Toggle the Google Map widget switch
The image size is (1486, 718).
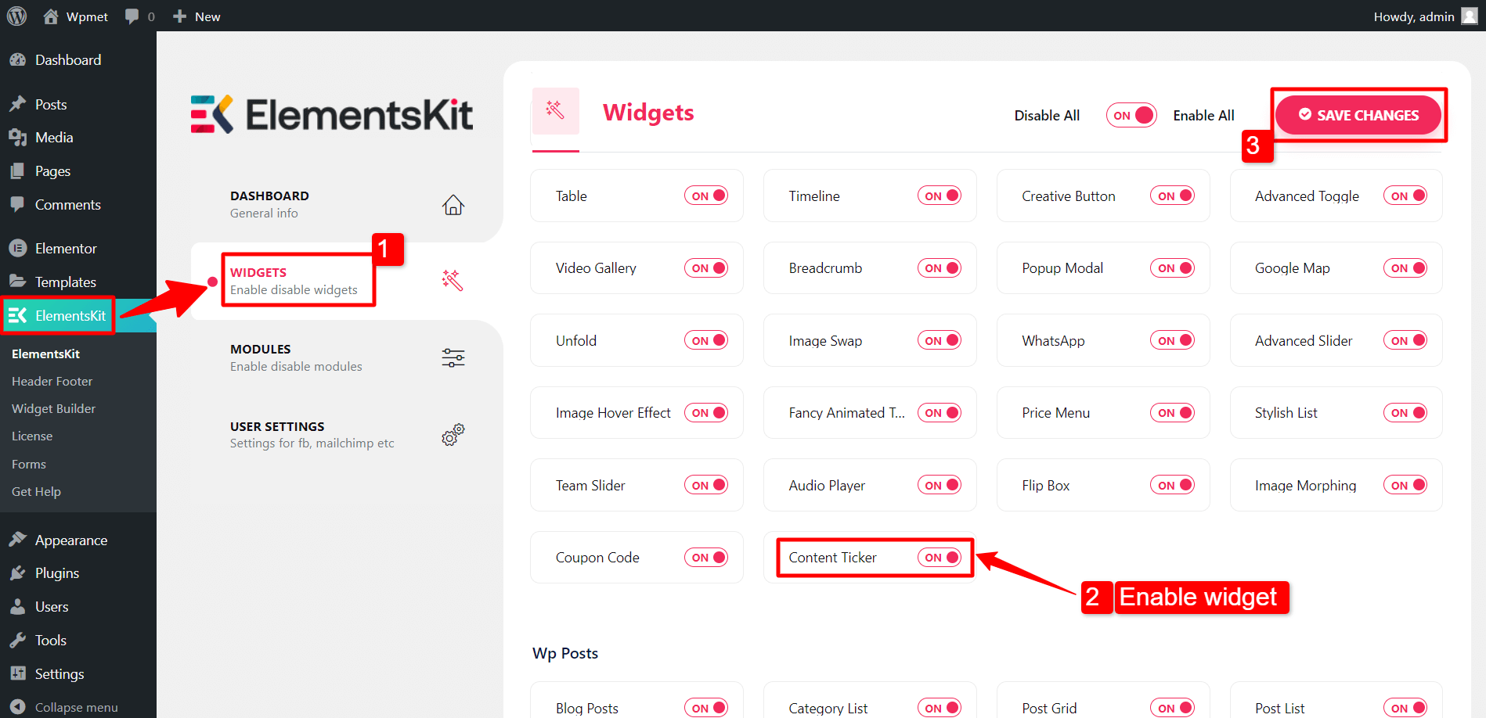pyautogui.click(x=1405, y=268)
